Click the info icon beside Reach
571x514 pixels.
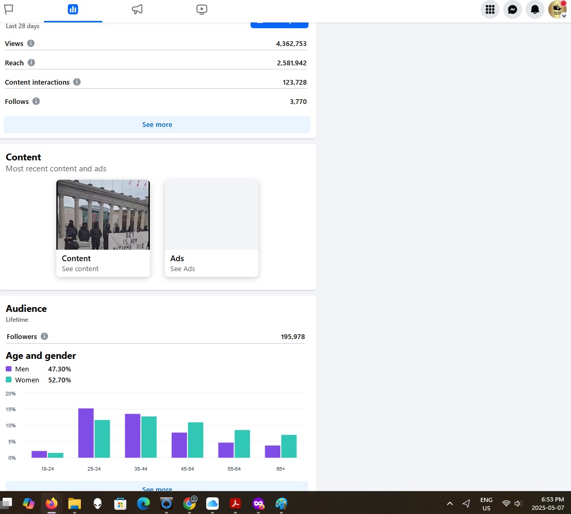pyautogui.click(x=31, y=63)
